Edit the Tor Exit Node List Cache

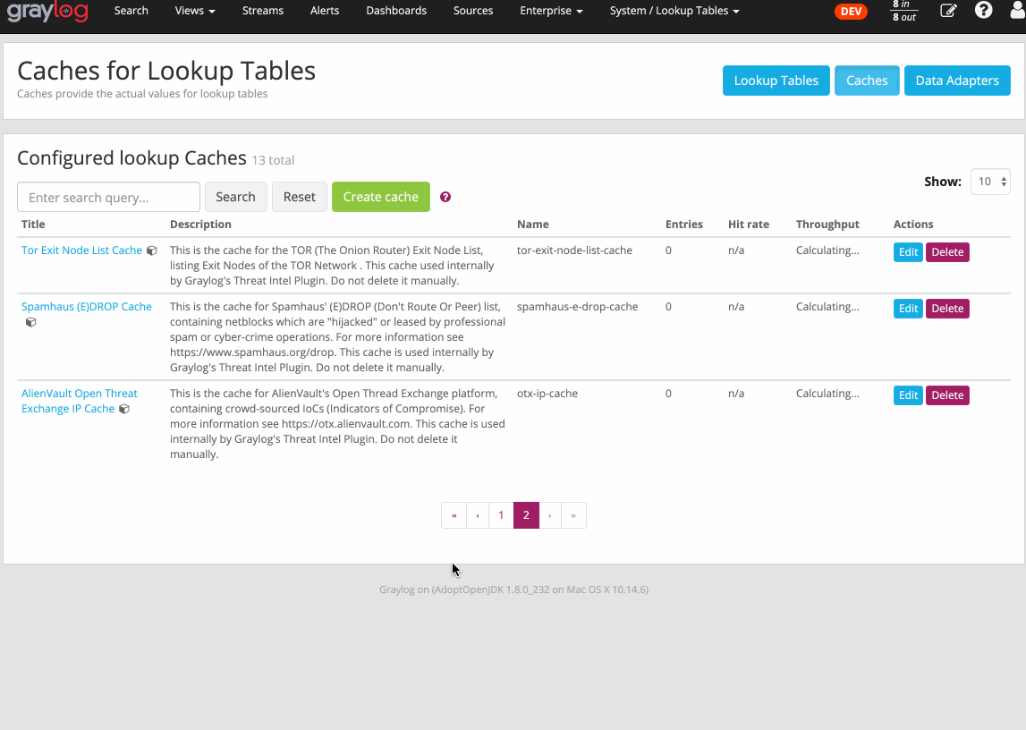pos(908,252)
